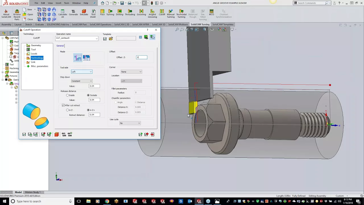Image resolution: width=364 pixels, height=205 pixels.
Task: Select the General tab in dialog
Action: click(x=60, y=46)
